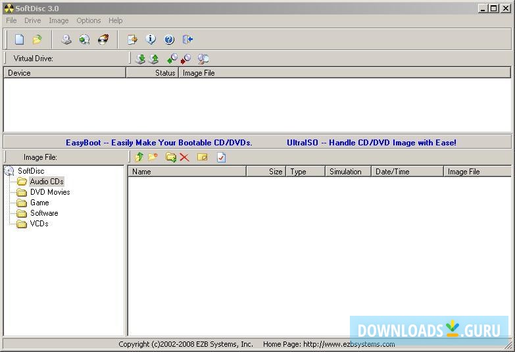This screenshot has height=352, width=515.
Task: Click the disc with green arrow icon
Action: 85,39
